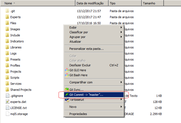Sort by Data de modificação column header
The height and width of the screenshot is (123, 181).
pyautogui.click(x=92, y=3)
